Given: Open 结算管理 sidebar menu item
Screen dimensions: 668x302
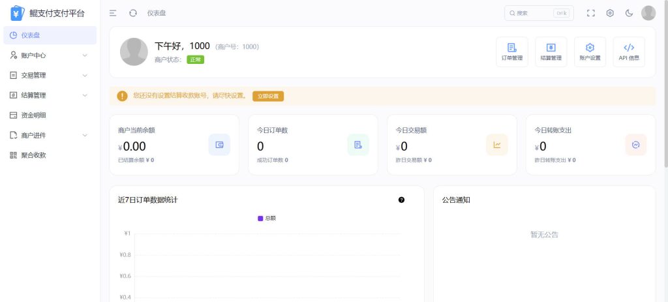Looking at the screenshot, I should [x=50, y=95].
